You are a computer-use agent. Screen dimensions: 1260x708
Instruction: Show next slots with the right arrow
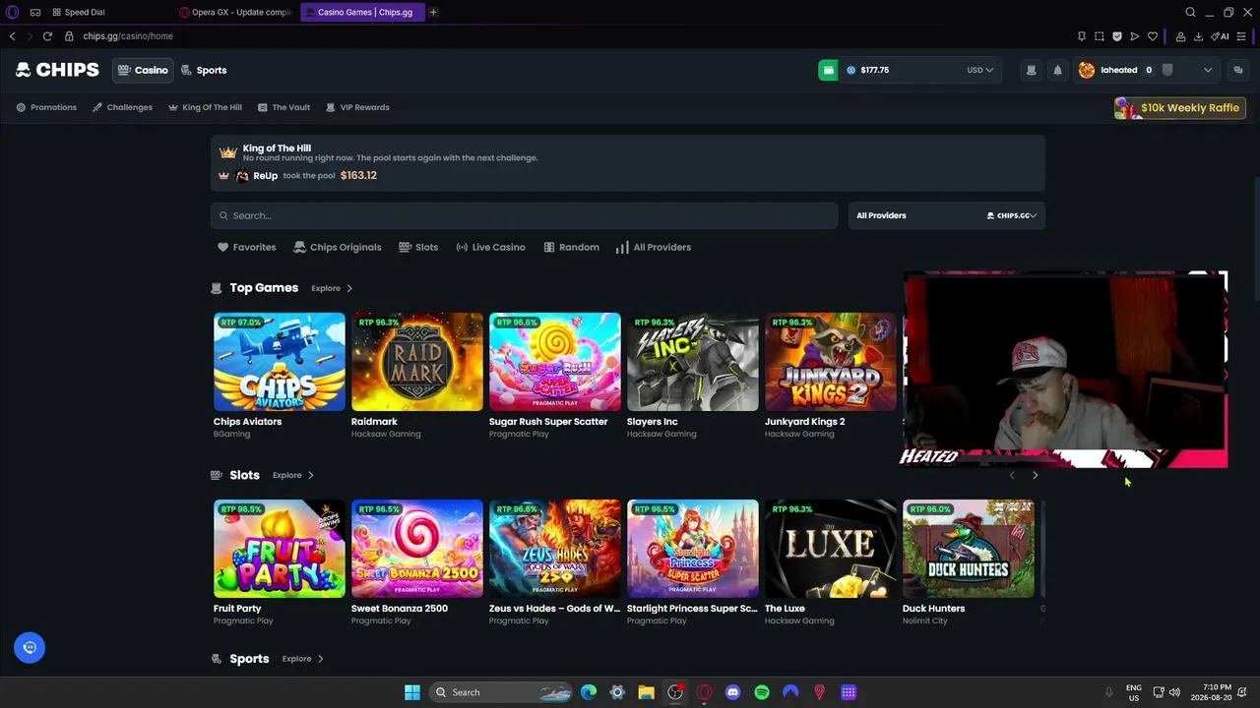click(1035, 475)
